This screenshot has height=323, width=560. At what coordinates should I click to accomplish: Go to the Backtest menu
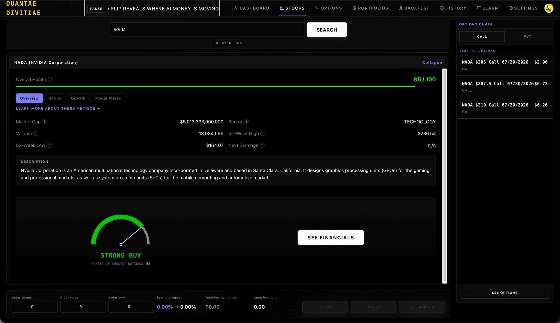414,8
